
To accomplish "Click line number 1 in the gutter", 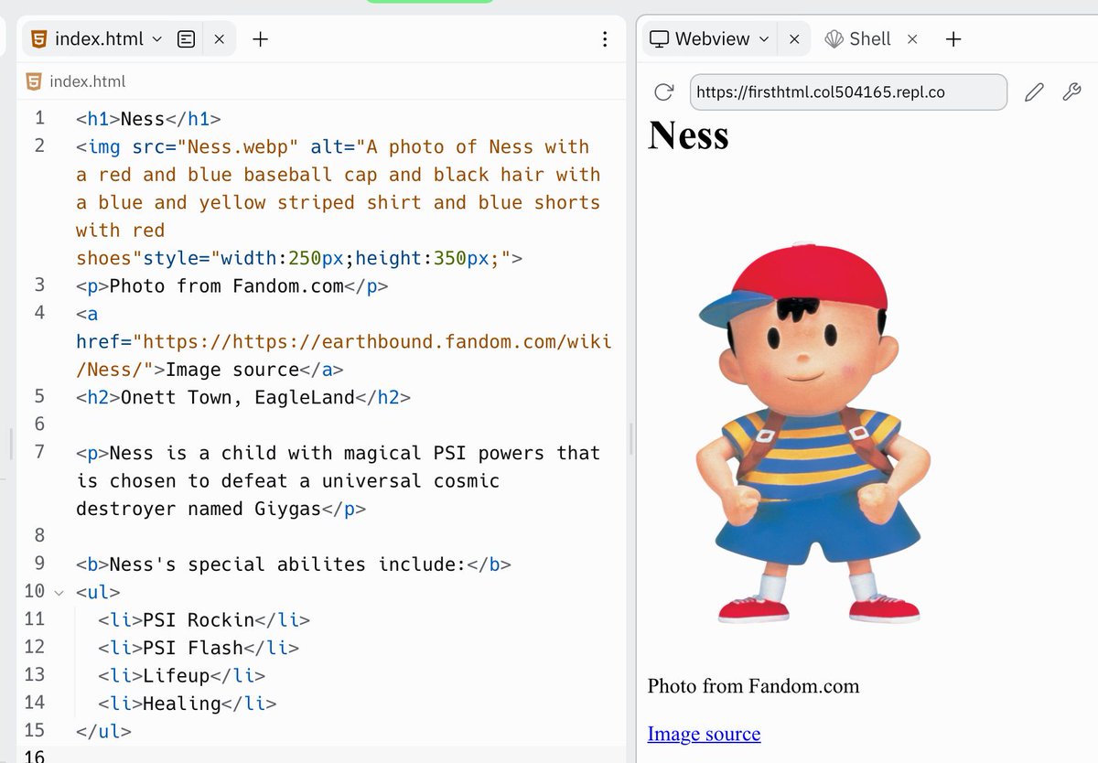I will click(39, 118).
